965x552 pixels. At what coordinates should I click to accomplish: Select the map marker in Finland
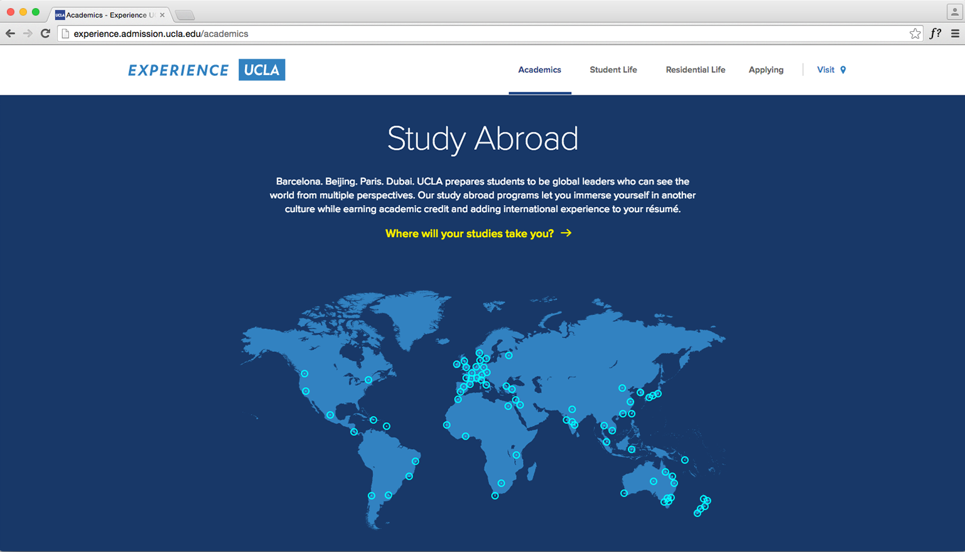point(509,356)
